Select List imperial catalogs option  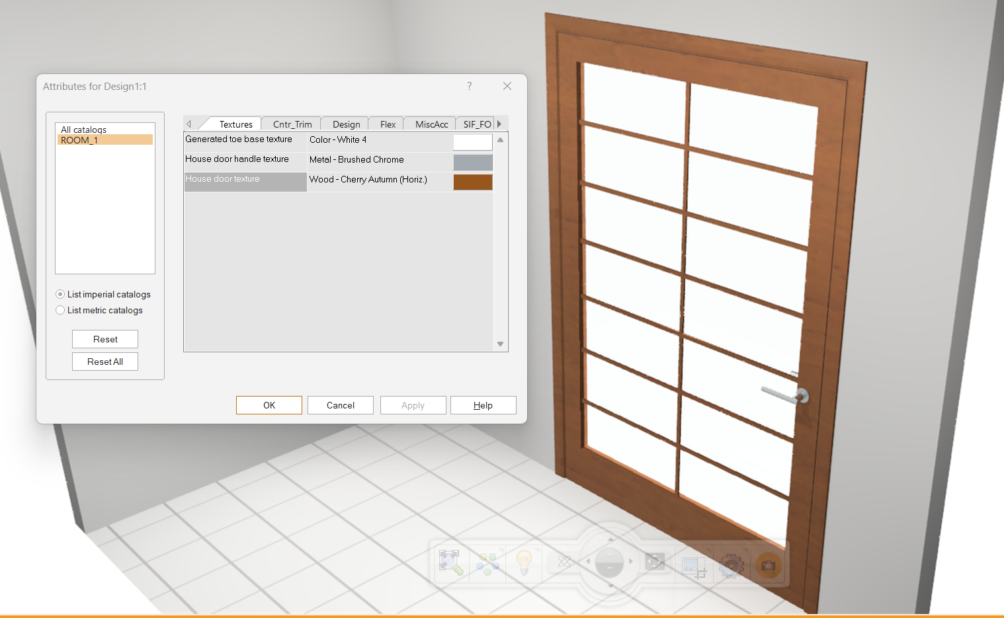click(60, 294)
